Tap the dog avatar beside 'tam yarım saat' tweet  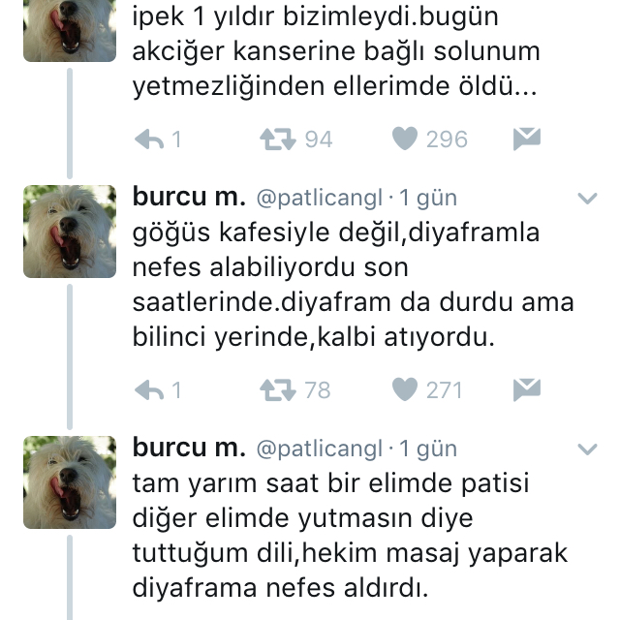[x=70, y=482]
